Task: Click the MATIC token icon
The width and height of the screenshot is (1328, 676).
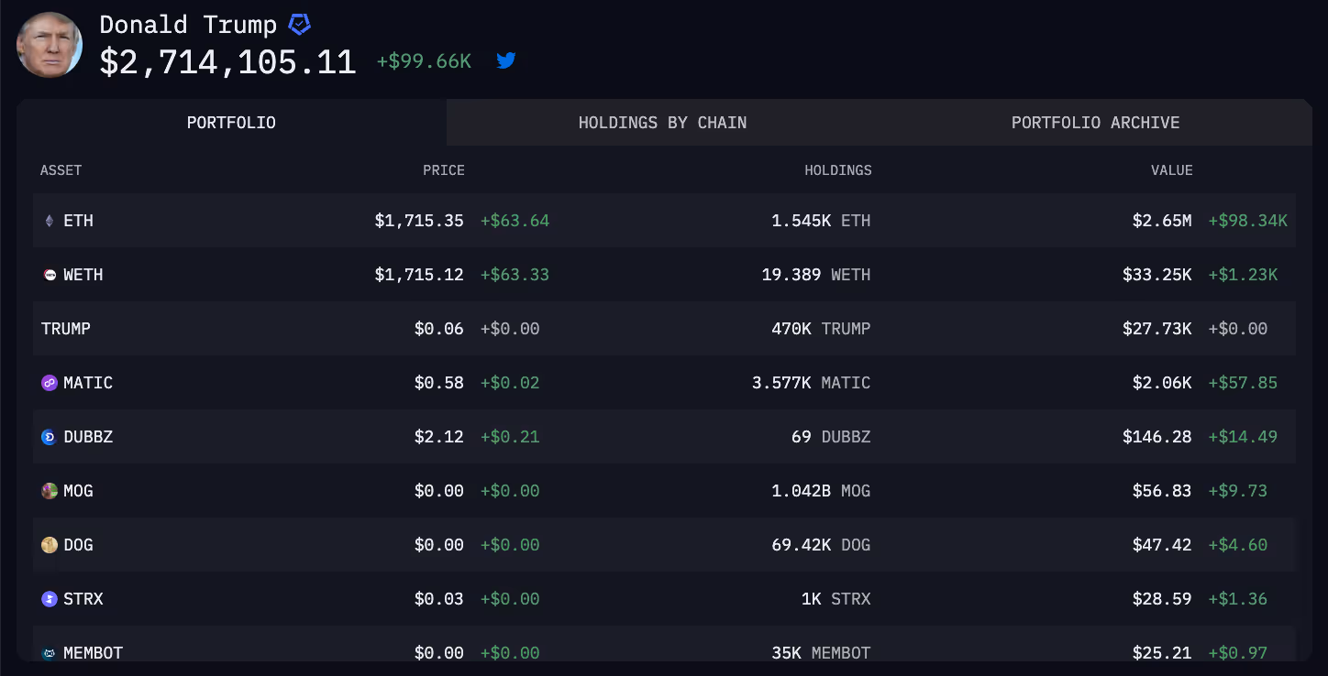Action: coord(50,383)
